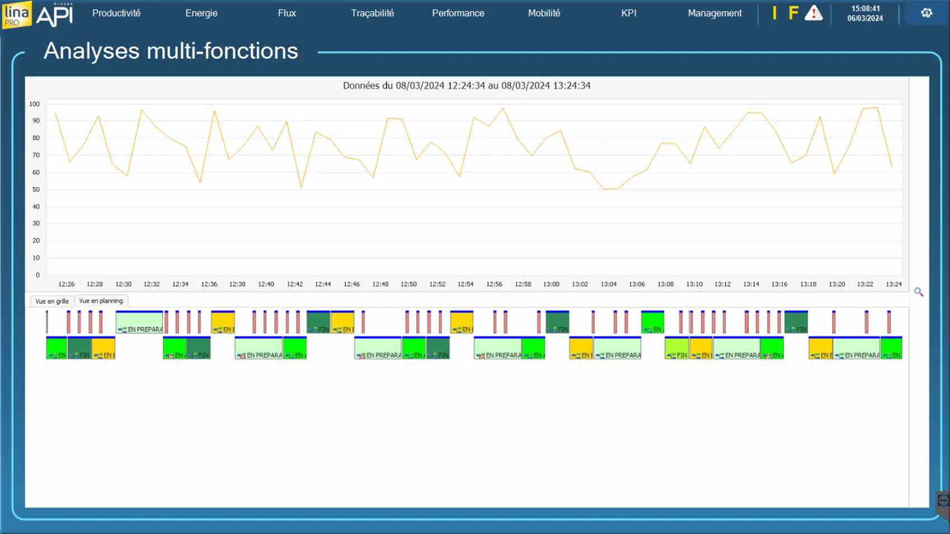Click the red warning triangle alert icon

pyautogui.click(x=814, y=13)
